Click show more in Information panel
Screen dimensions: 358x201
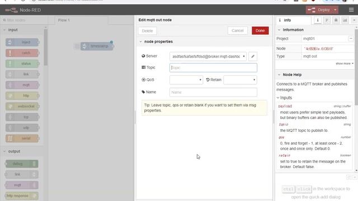(345, 64)
